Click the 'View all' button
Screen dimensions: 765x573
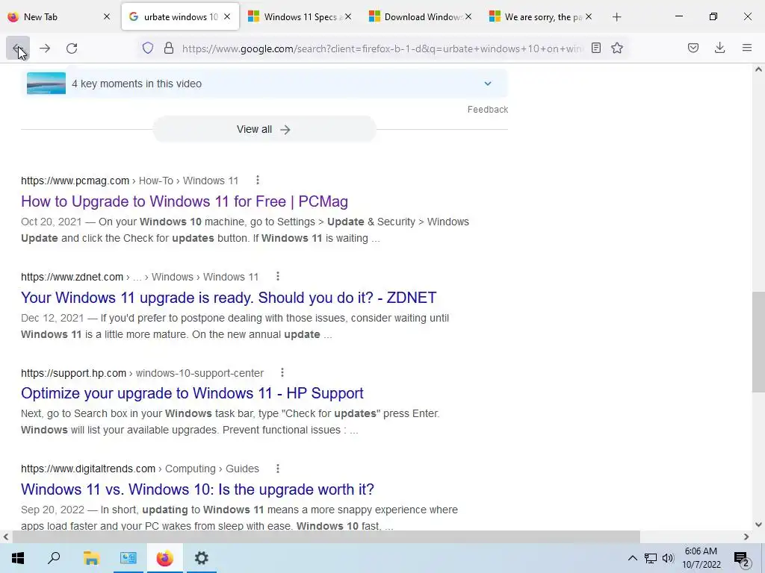(264, 129)
